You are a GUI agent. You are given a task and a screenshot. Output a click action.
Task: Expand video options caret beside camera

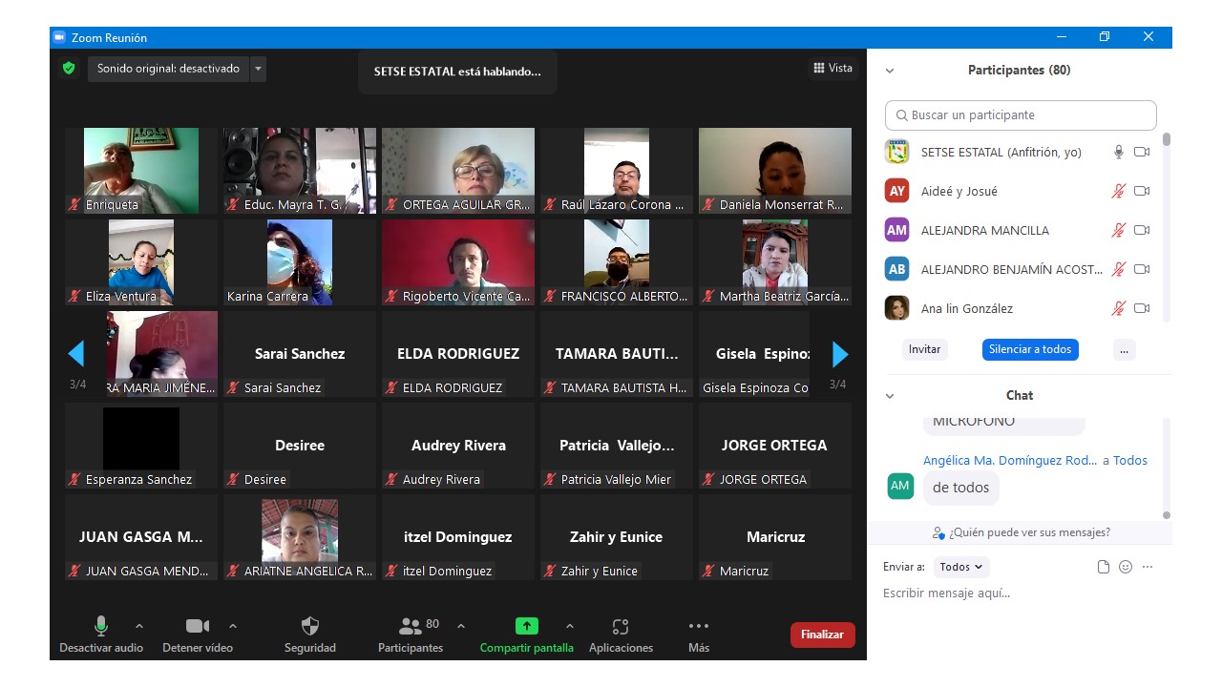point(233,627)
